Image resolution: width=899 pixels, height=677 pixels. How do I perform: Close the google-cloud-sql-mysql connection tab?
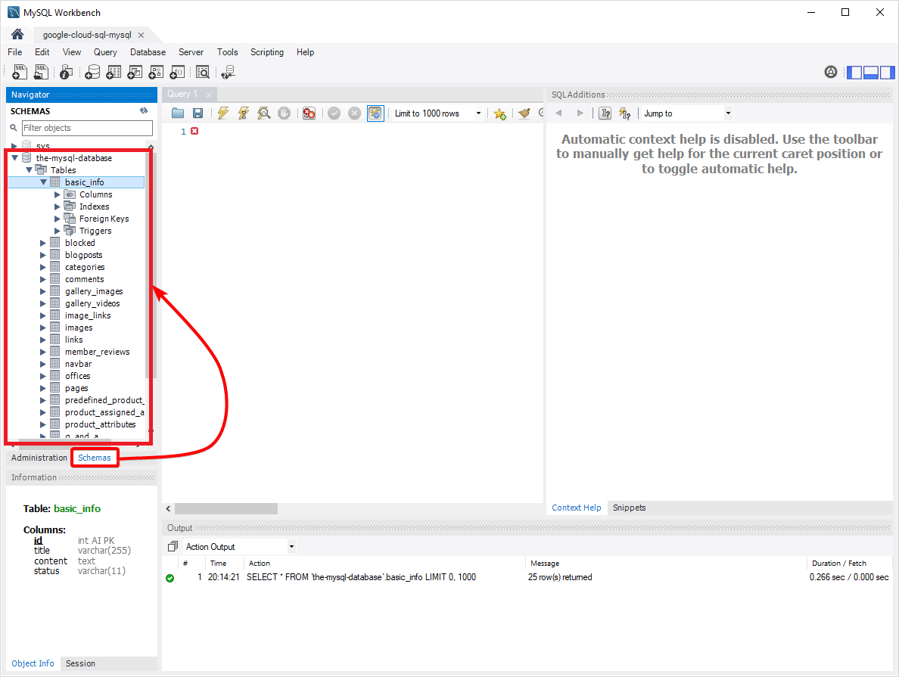coord(141,35)
